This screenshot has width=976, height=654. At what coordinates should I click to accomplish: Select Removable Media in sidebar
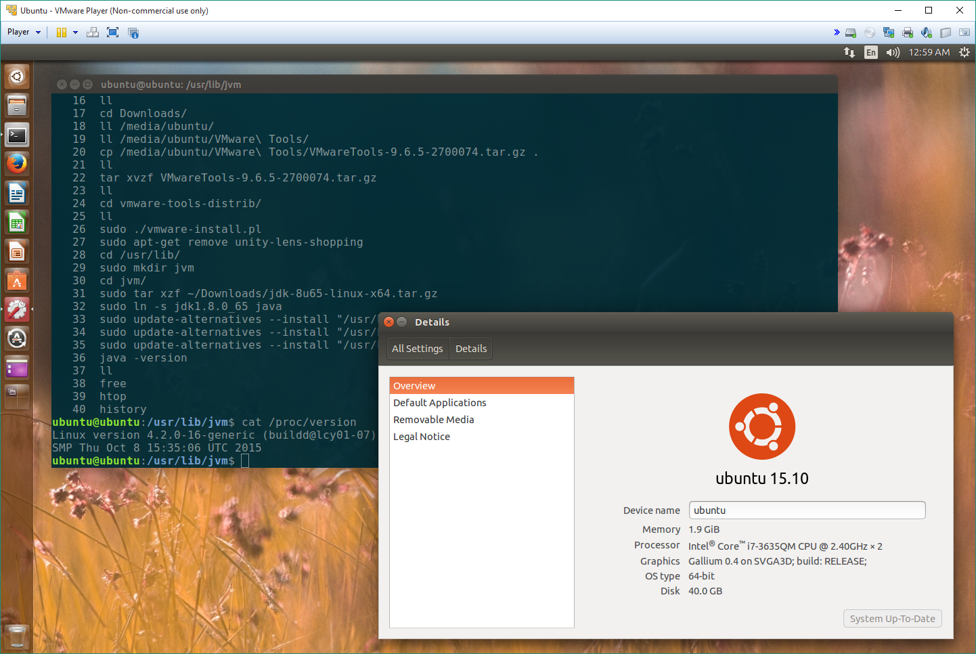click(482, 420)
